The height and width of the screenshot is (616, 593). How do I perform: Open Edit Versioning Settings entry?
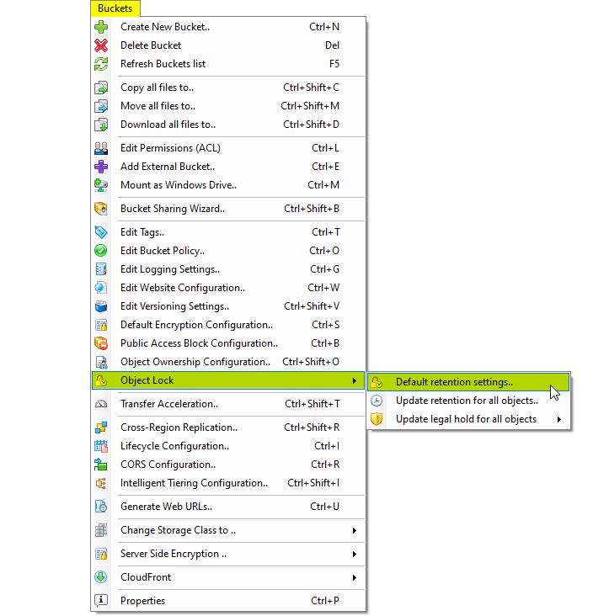tap(174, 306)
